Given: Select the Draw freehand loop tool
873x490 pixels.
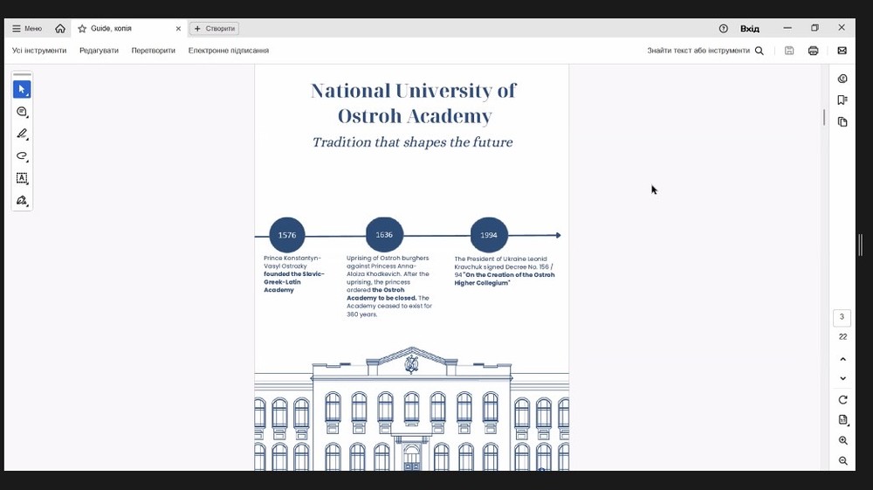Looking at the screenshot, I should point(22,155).
